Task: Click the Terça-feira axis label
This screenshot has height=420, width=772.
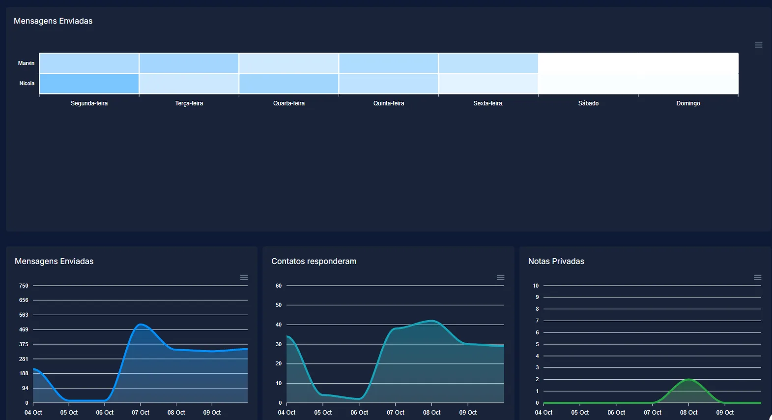Action: tap(189, 103)
